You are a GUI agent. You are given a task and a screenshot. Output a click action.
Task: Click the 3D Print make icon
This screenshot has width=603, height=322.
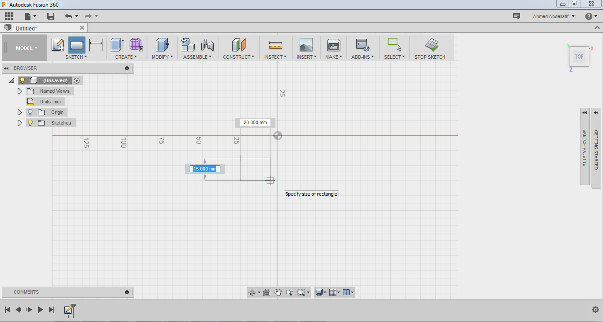334,45
